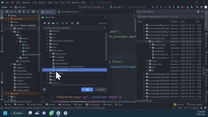Open WhatsApp from taskbar

[x=51, y=113]
